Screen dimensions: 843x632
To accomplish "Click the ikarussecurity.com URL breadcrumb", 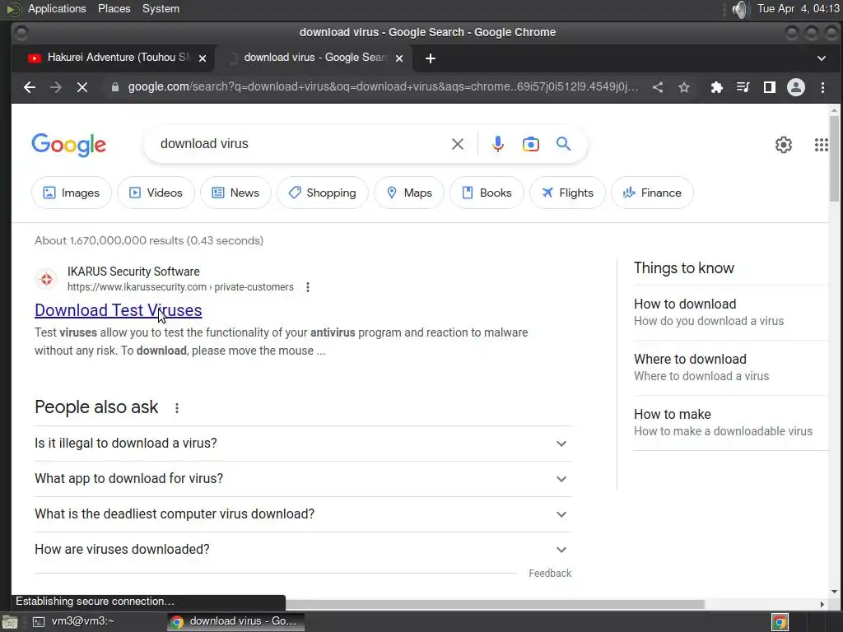I will tap(180, 287).
